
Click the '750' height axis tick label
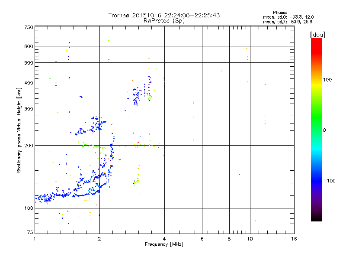(x=29, y=27)
